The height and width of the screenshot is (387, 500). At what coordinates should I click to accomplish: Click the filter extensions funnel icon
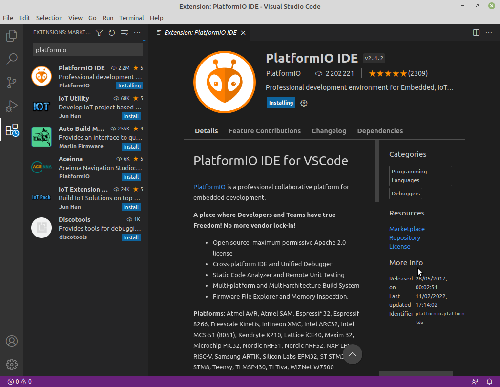point(99,33)
